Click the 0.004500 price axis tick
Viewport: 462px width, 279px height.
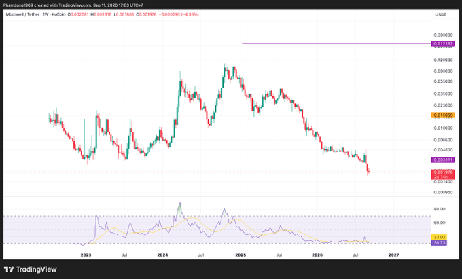coord(443,150)
